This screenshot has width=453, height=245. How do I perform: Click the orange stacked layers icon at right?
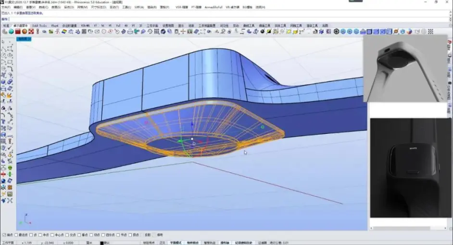(x=396, y=32)
